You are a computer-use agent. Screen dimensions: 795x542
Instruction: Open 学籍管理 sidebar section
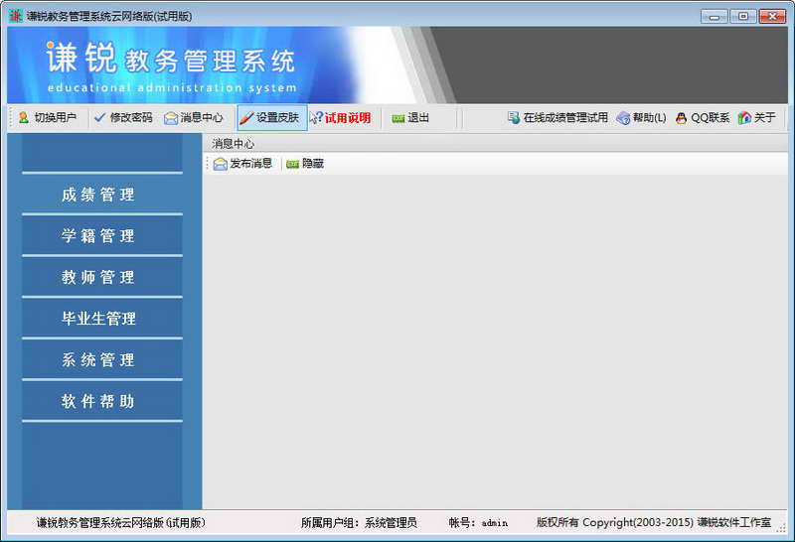pyautogui.click(x=97, y=236)
